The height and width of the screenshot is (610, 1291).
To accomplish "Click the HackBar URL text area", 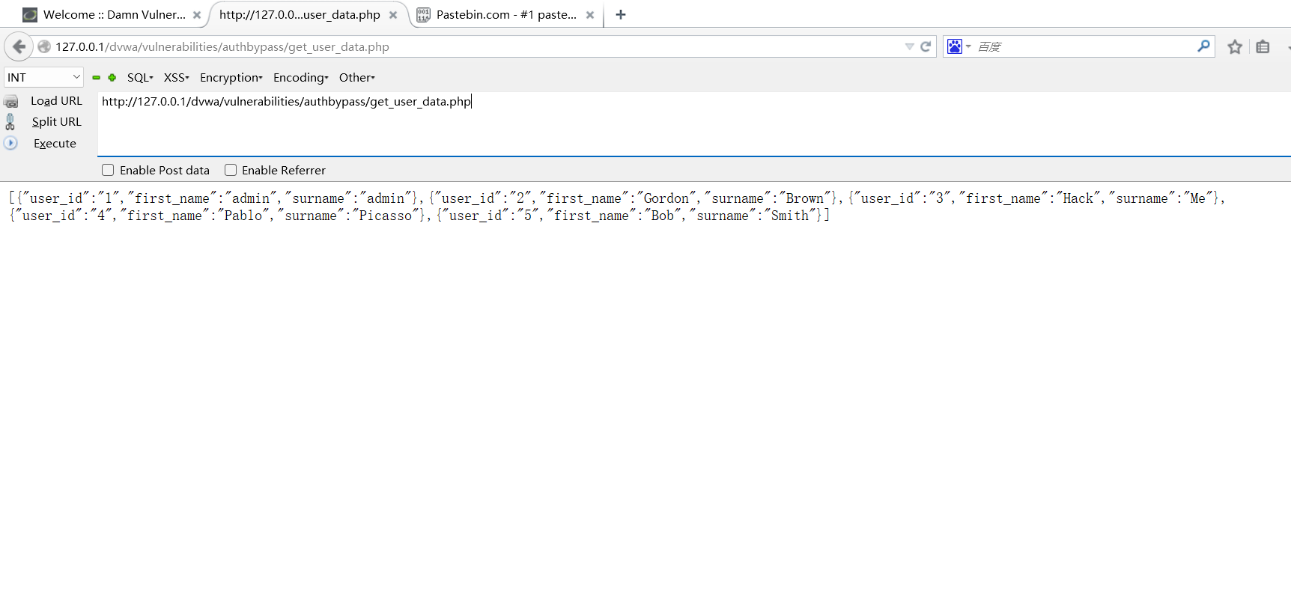I will [x=693, y=123].
